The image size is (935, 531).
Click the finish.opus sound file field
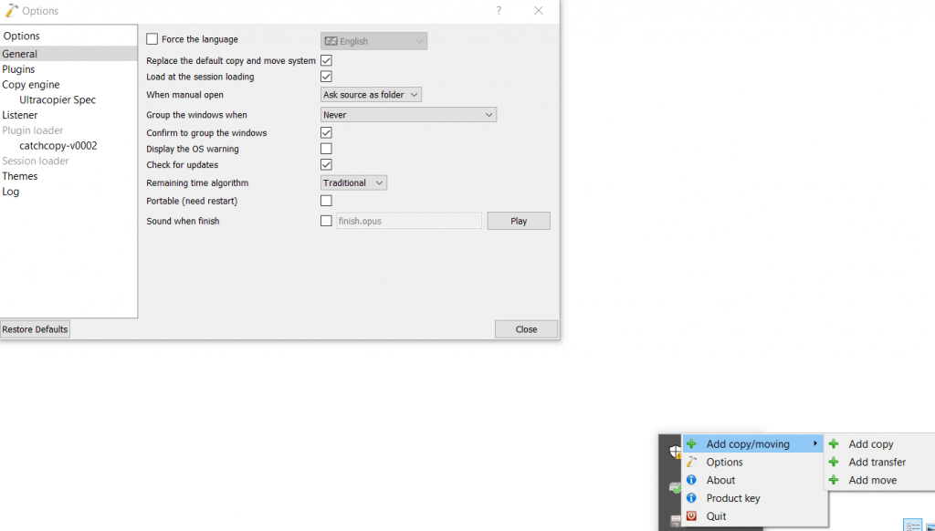click(x=408, y=221)
